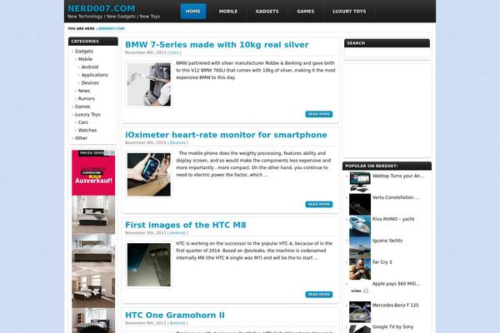
Task: Click the Cars tag under BMW article
Action: click(174, 52)
